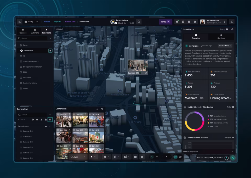
Task: Switch to the Settings tab
Action: 221,37
